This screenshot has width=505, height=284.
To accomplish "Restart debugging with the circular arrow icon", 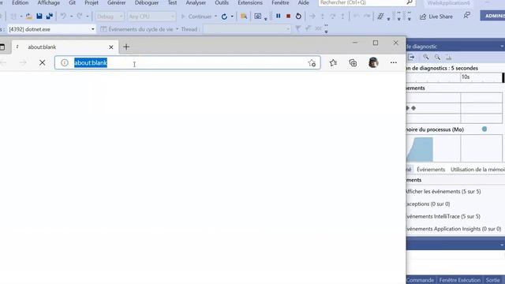I will [298, 16].
